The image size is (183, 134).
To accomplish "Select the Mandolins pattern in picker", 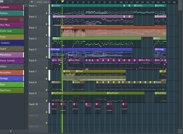I will pos(12,55).
